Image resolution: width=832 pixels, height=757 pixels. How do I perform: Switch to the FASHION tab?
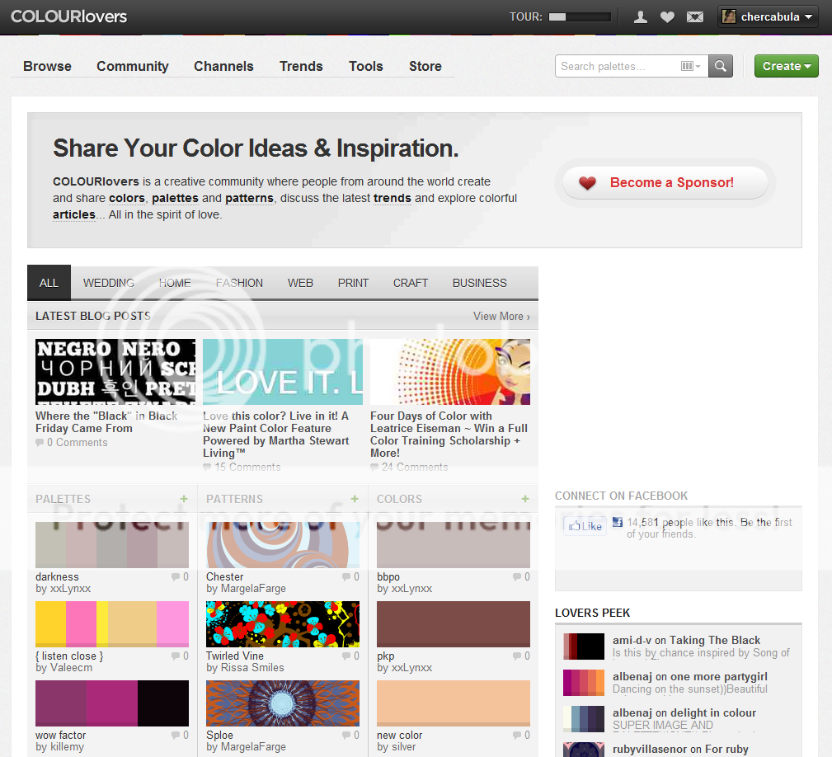[x=239, y=283]
